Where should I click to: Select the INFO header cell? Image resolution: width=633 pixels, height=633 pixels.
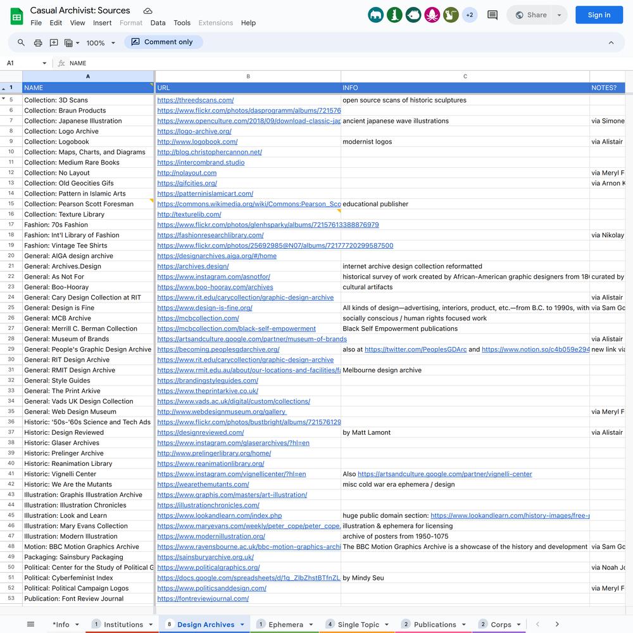tap(465, 87)
